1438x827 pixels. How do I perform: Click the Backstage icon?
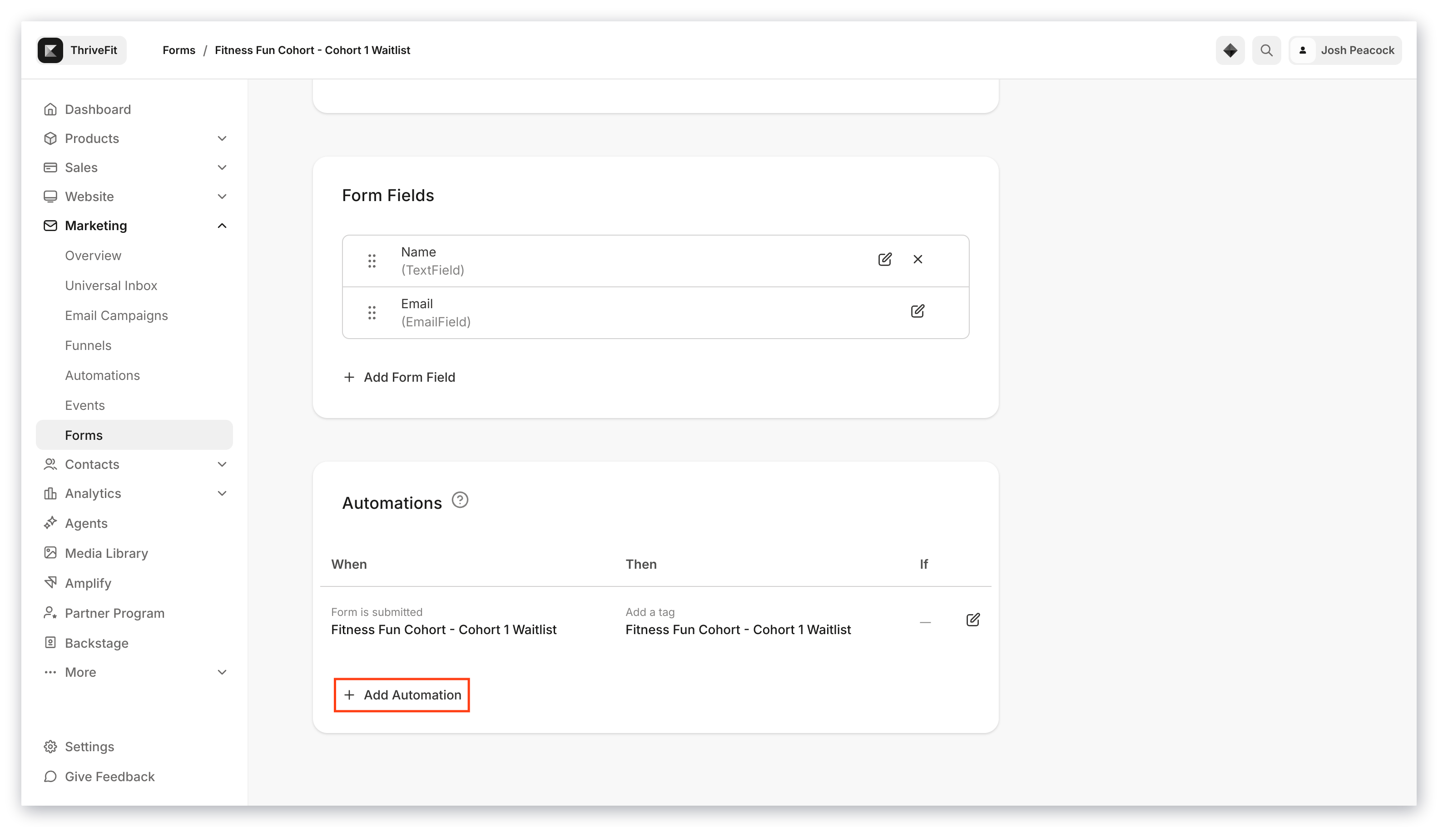[x=50, y=642]
